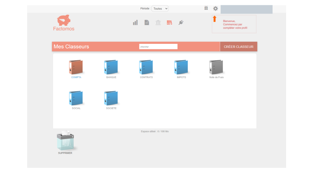Image resolution: width=309 pixels, height=173 pixels.
Task: Click the CRÉER CLASSEUR button
Action: coord(239,47)
